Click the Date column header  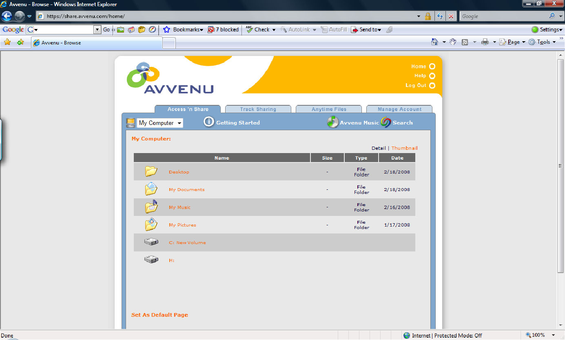397,158
